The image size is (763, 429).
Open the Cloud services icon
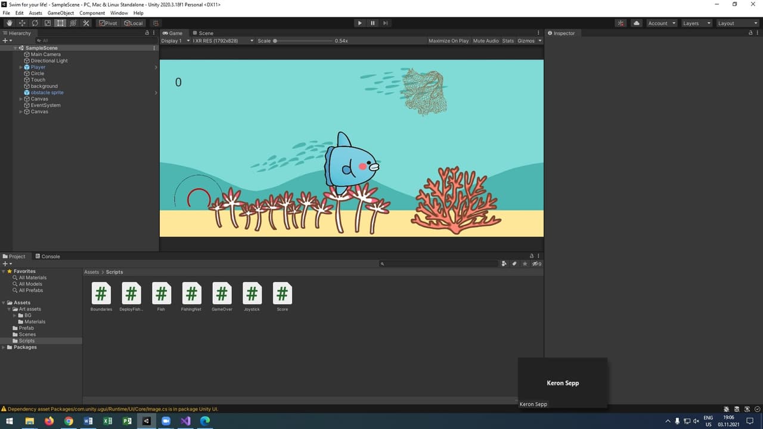pos(637,23)
